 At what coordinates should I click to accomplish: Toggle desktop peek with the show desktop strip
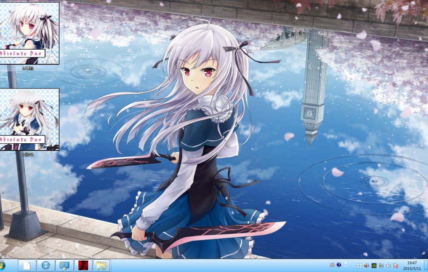click(426, 265)
